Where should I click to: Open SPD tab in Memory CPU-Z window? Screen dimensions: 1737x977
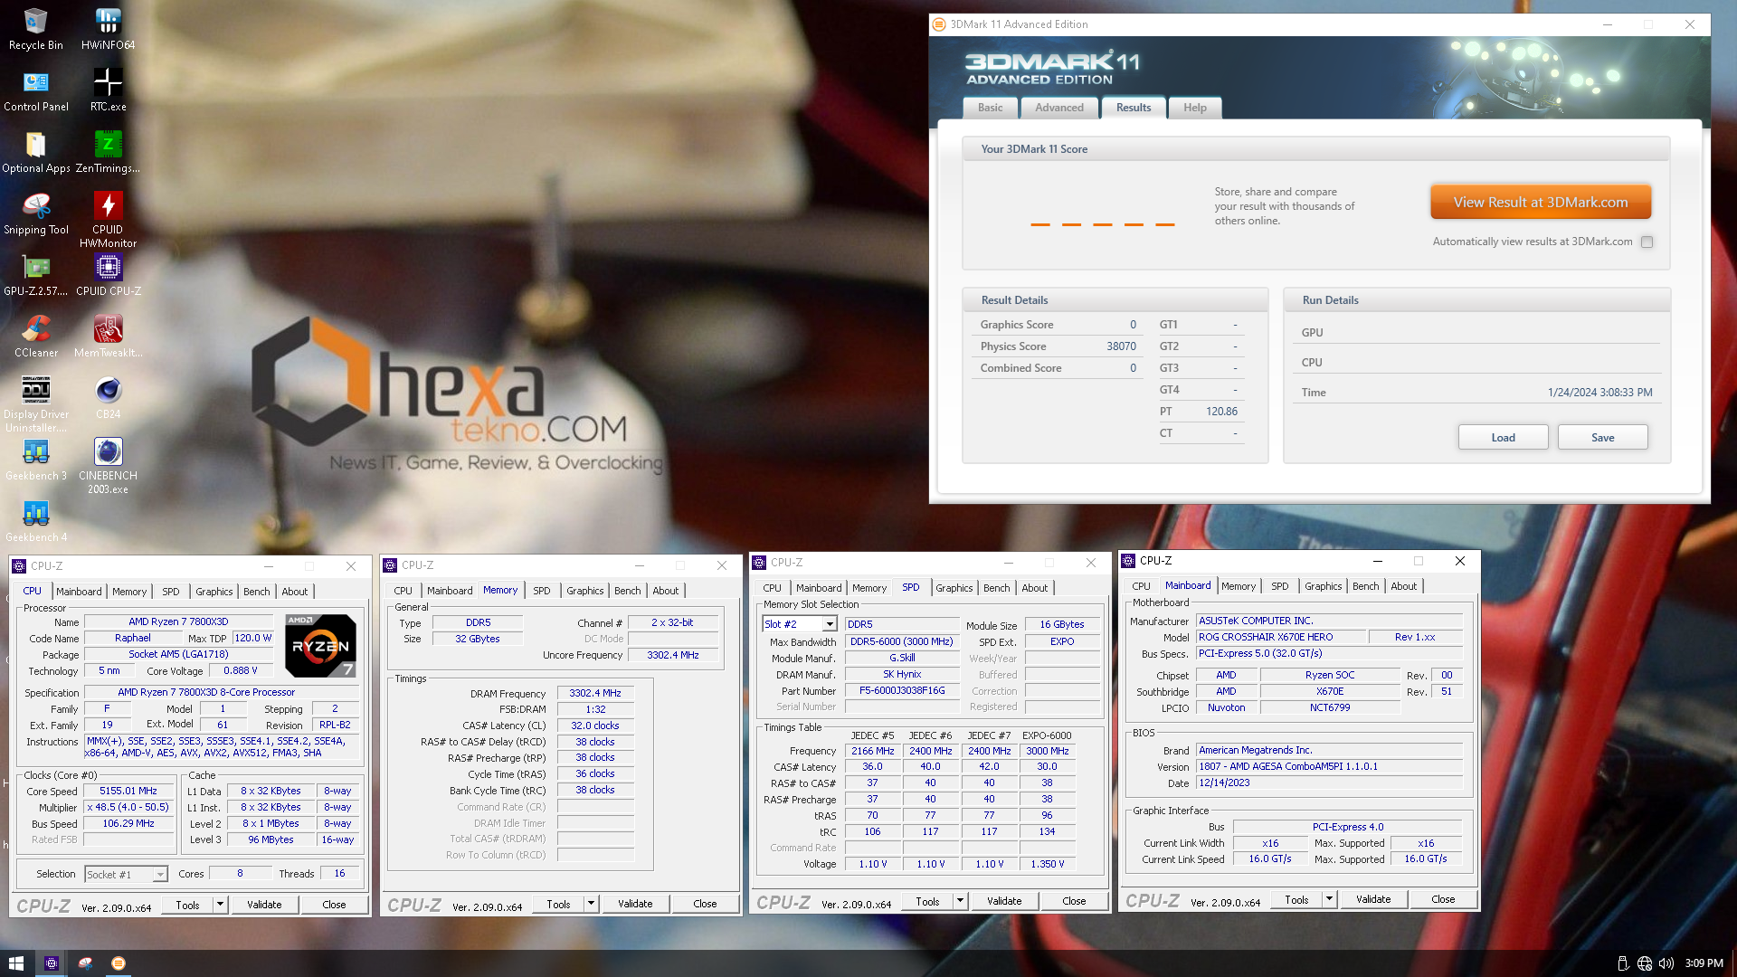(x=541, y=591)
